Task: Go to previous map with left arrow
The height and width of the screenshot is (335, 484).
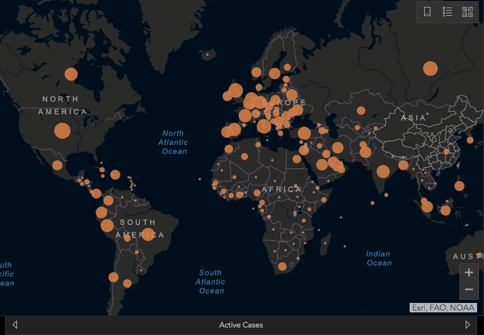Action: [15, 324]
